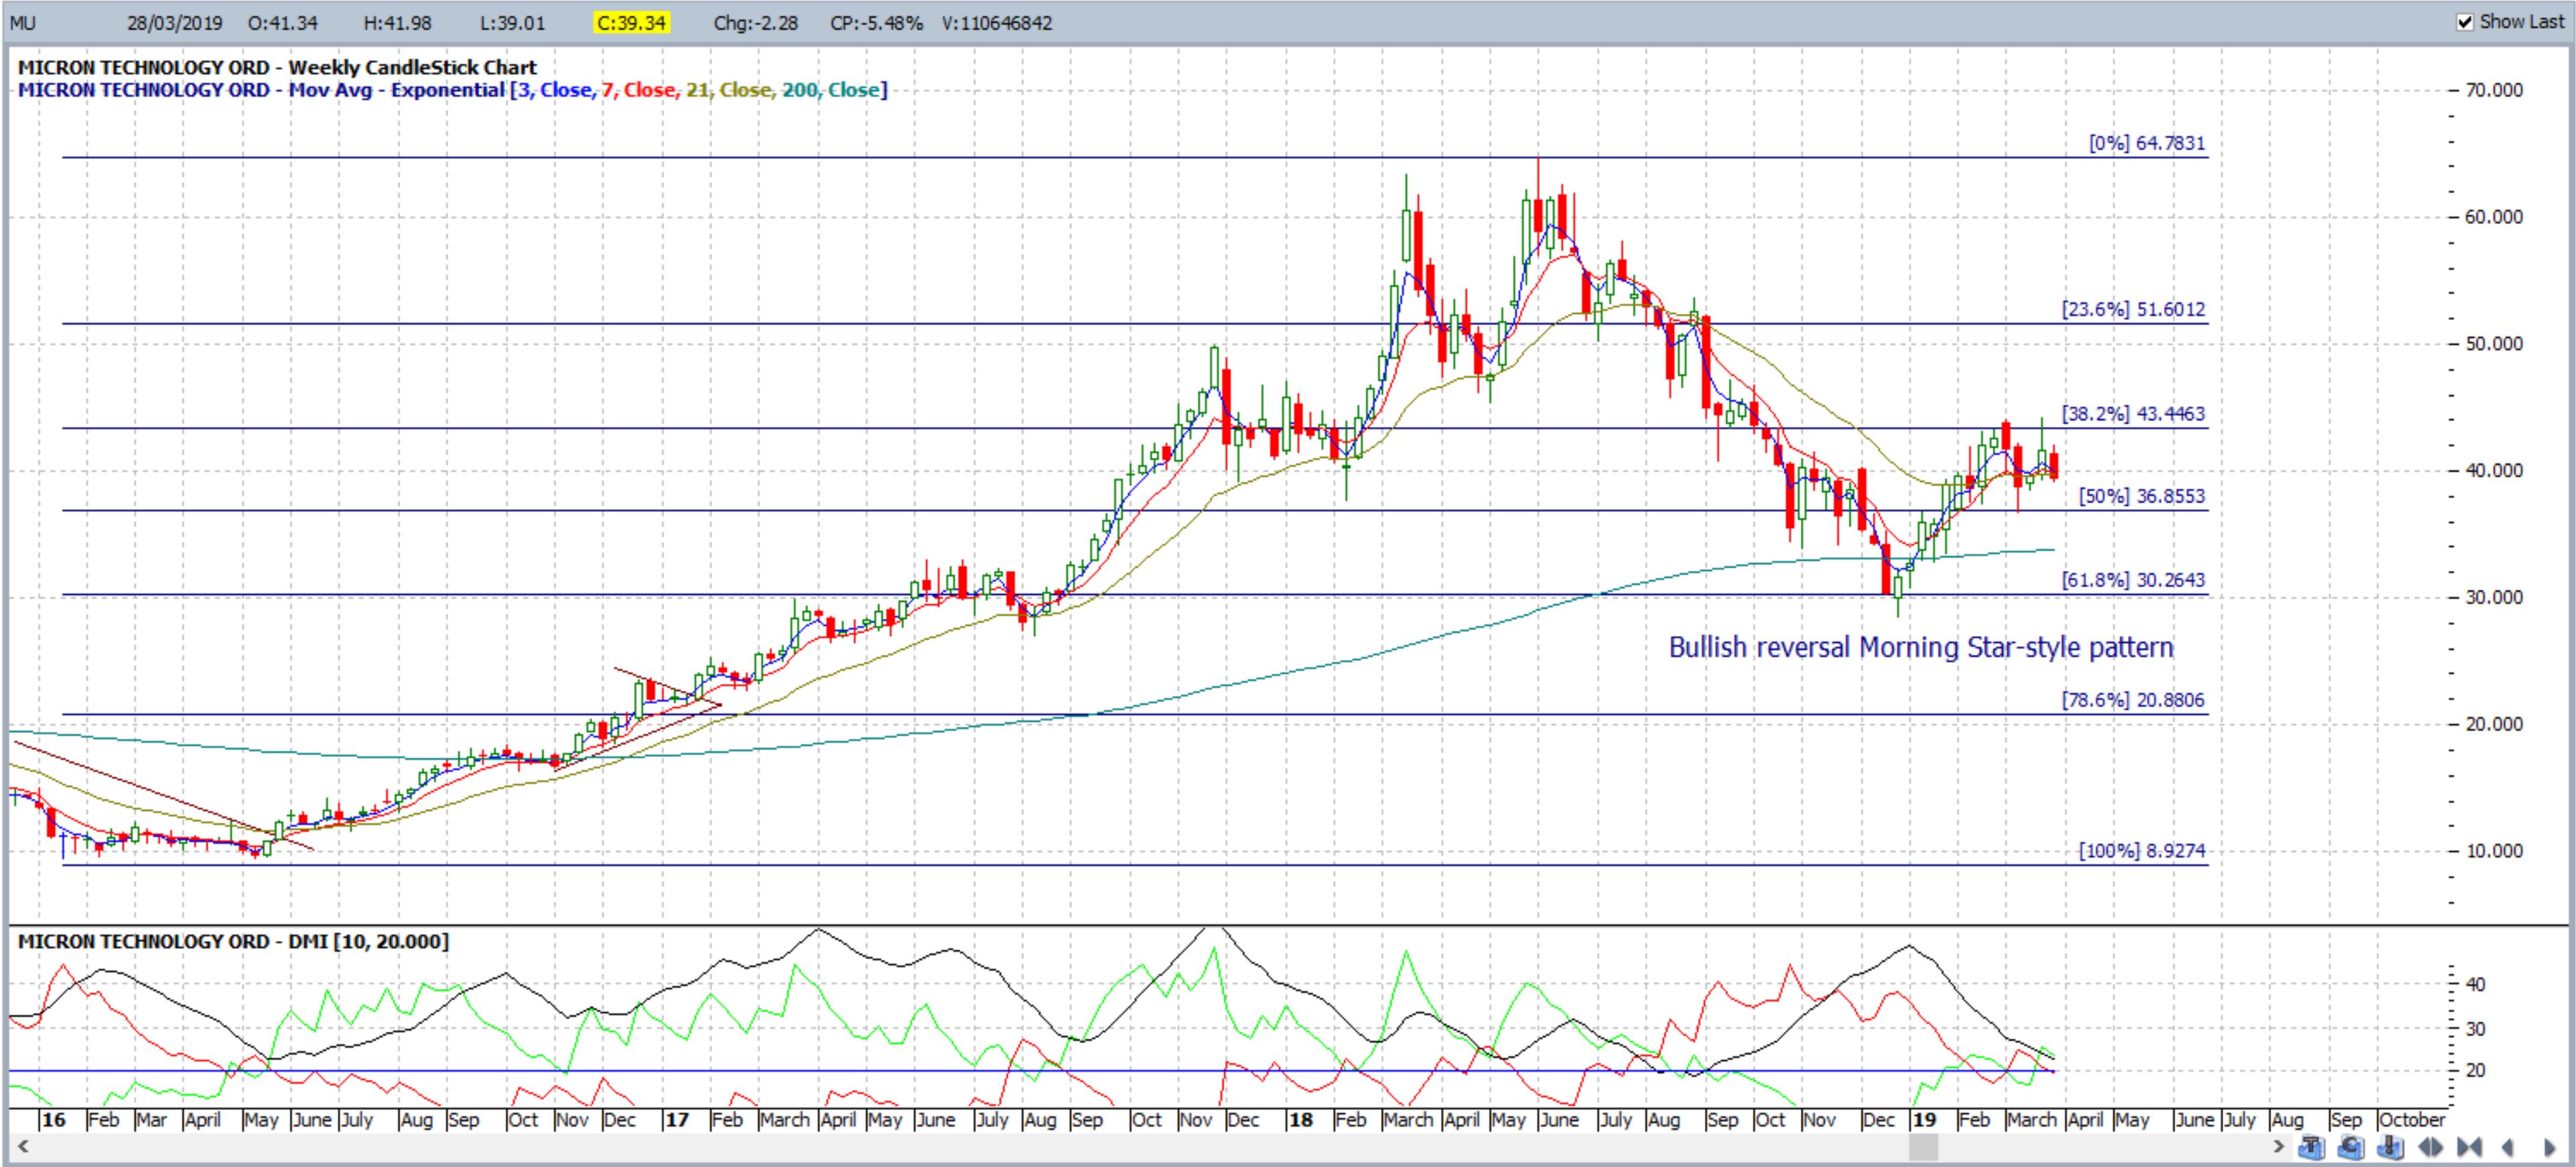Click the '!' toggle icon in bottom toolbar
The image size is (2576, 1167).
tap(2390, 1146)
